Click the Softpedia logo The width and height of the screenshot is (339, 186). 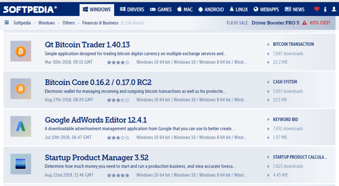[30, 9]
